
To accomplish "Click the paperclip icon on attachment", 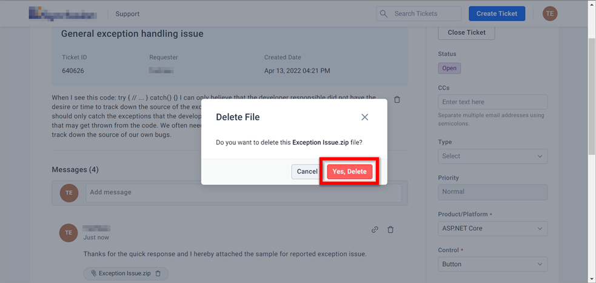I will click(93, 273).
